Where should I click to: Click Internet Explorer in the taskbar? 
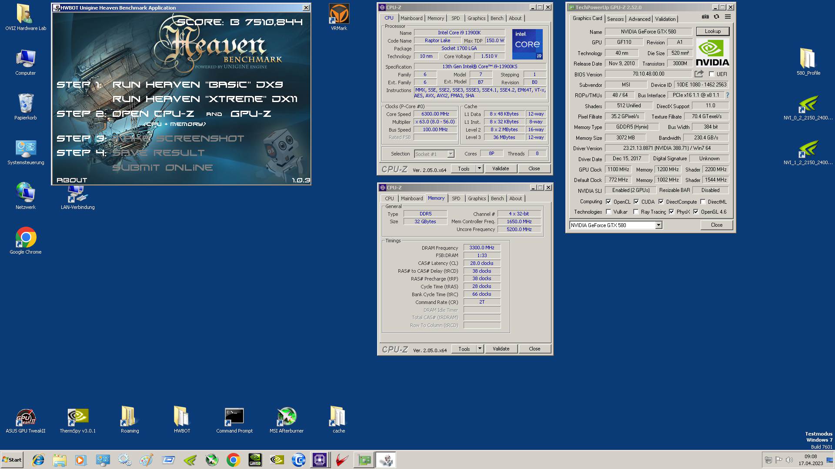(38, 460)
